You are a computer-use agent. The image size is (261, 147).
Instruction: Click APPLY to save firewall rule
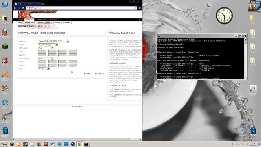[88, 74]
